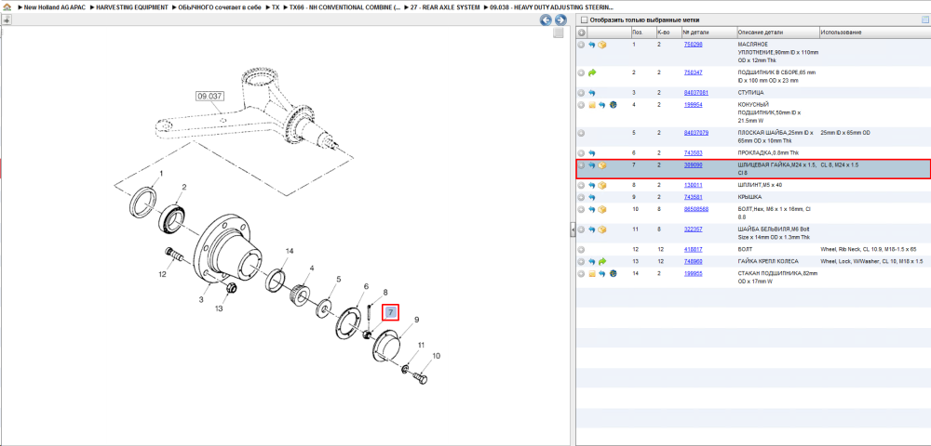This screenshot has width=931, height=446.
Task: Open 'New Holland AG APAC' breadcrumb
Action: coord(53,7)
